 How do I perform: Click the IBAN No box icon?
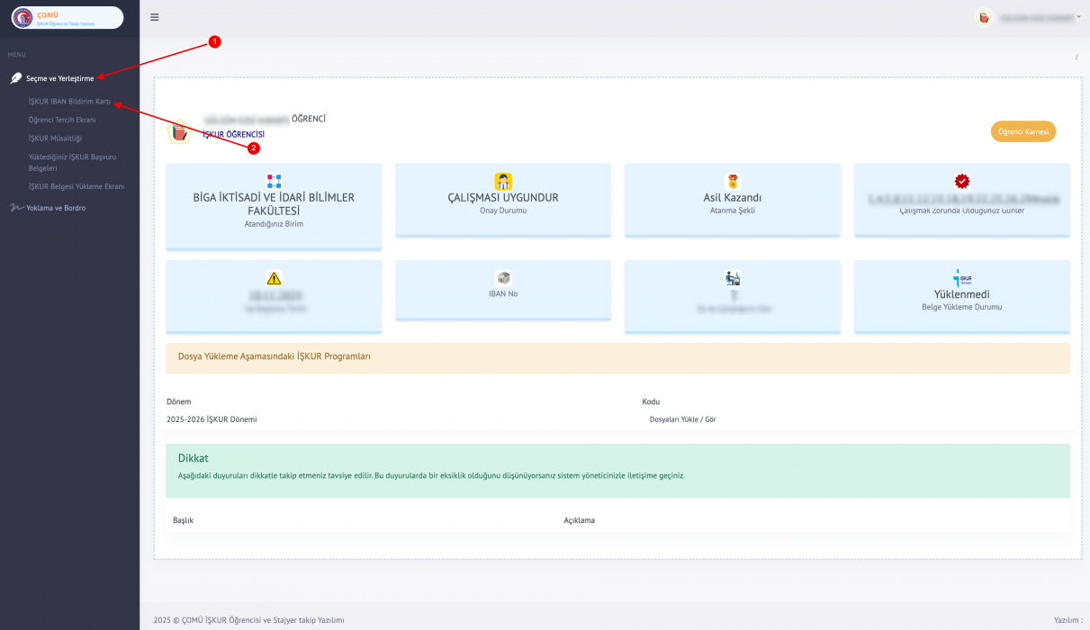tap(503, 278)
